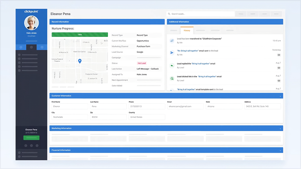
Task: Click the Address field with E. Bell Rd
Action: pyautogui.click(x=263, y=106)
